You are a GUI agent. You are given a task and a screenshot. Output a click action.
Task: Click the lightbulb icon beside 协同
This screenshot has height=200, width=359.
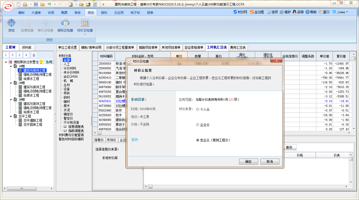click(41, 62)
